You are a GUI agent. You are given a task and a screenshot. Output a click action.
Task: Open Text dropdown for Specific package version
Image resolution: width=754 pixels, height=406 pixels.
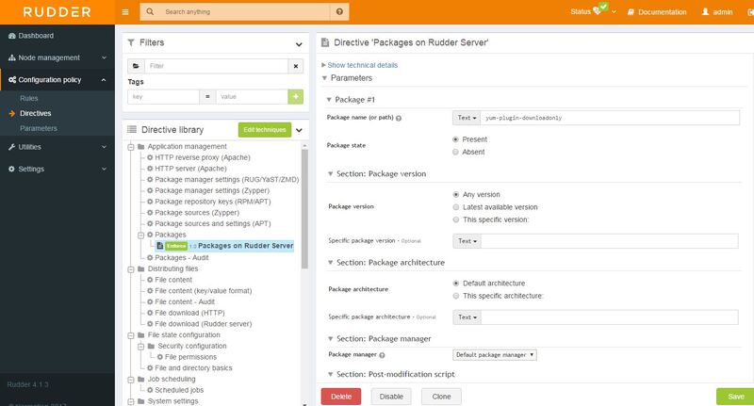(x=467, y=241)
